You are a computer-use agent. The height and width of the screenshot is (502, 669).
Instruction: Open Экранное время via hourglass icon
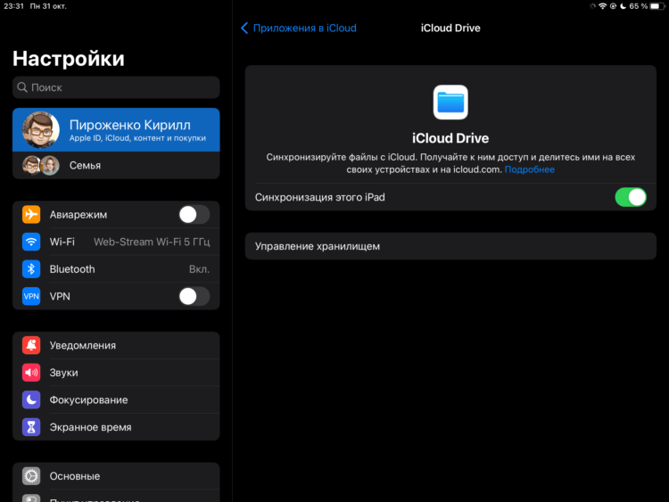tap(31, 427)
